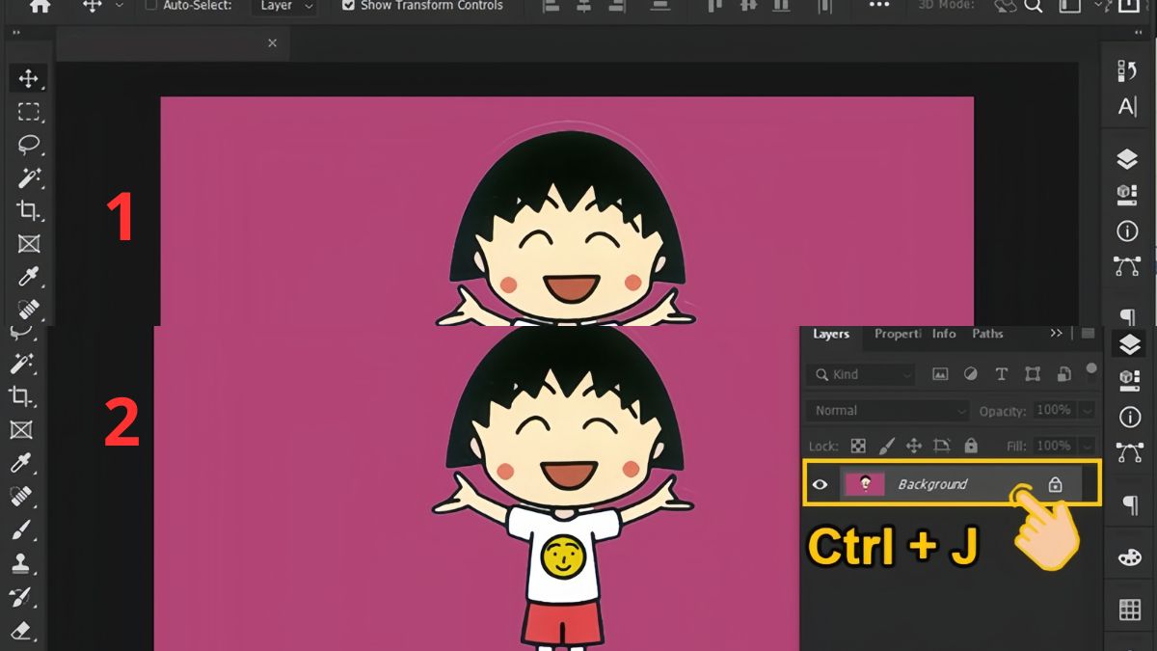Image resolution: width=1157 pixels, height=651 pixels.
Task: Choose the Brush tool
Action: point(20,529)
